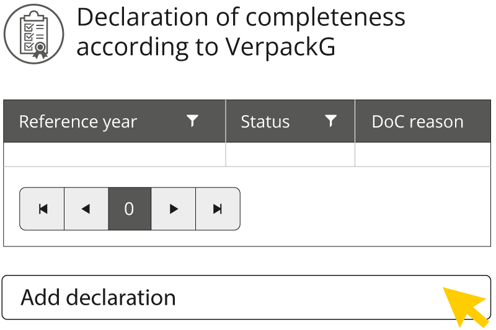Viewport: 496px width, 330px height.
Task: Select the current page number 0
Action: [130, 209]
